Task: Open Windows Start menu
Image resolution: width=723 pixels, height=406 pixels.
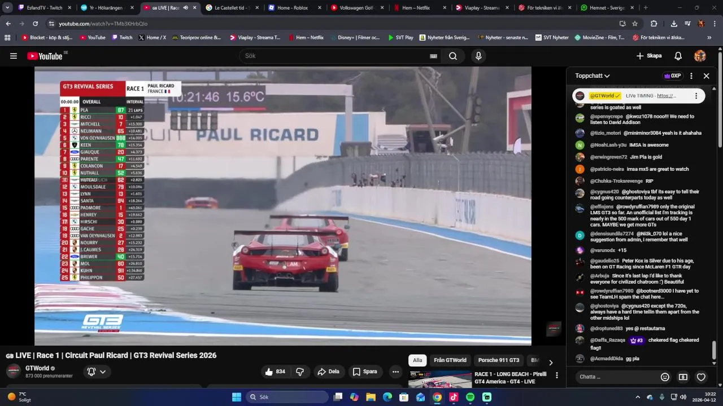Action: point(236,397)
